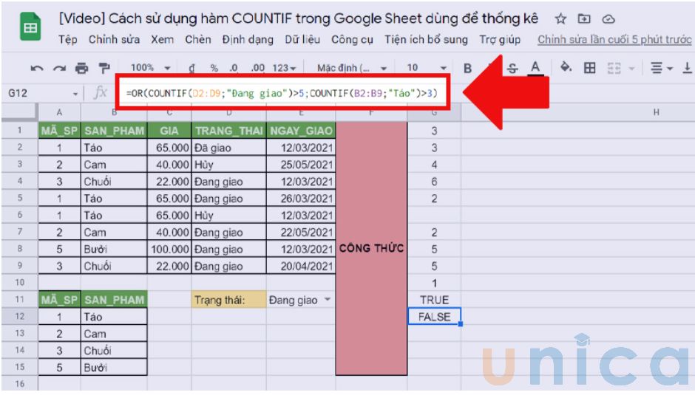Expand the merge cells options arrow
This screenshot has height=395, width=695.
(631, 69)
